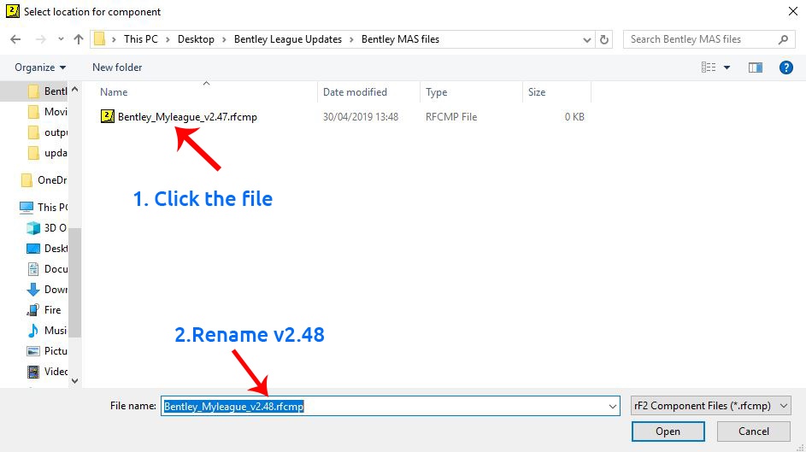806x452 pixels.
Task: Open the Organize menu
Action: (40, 68)
